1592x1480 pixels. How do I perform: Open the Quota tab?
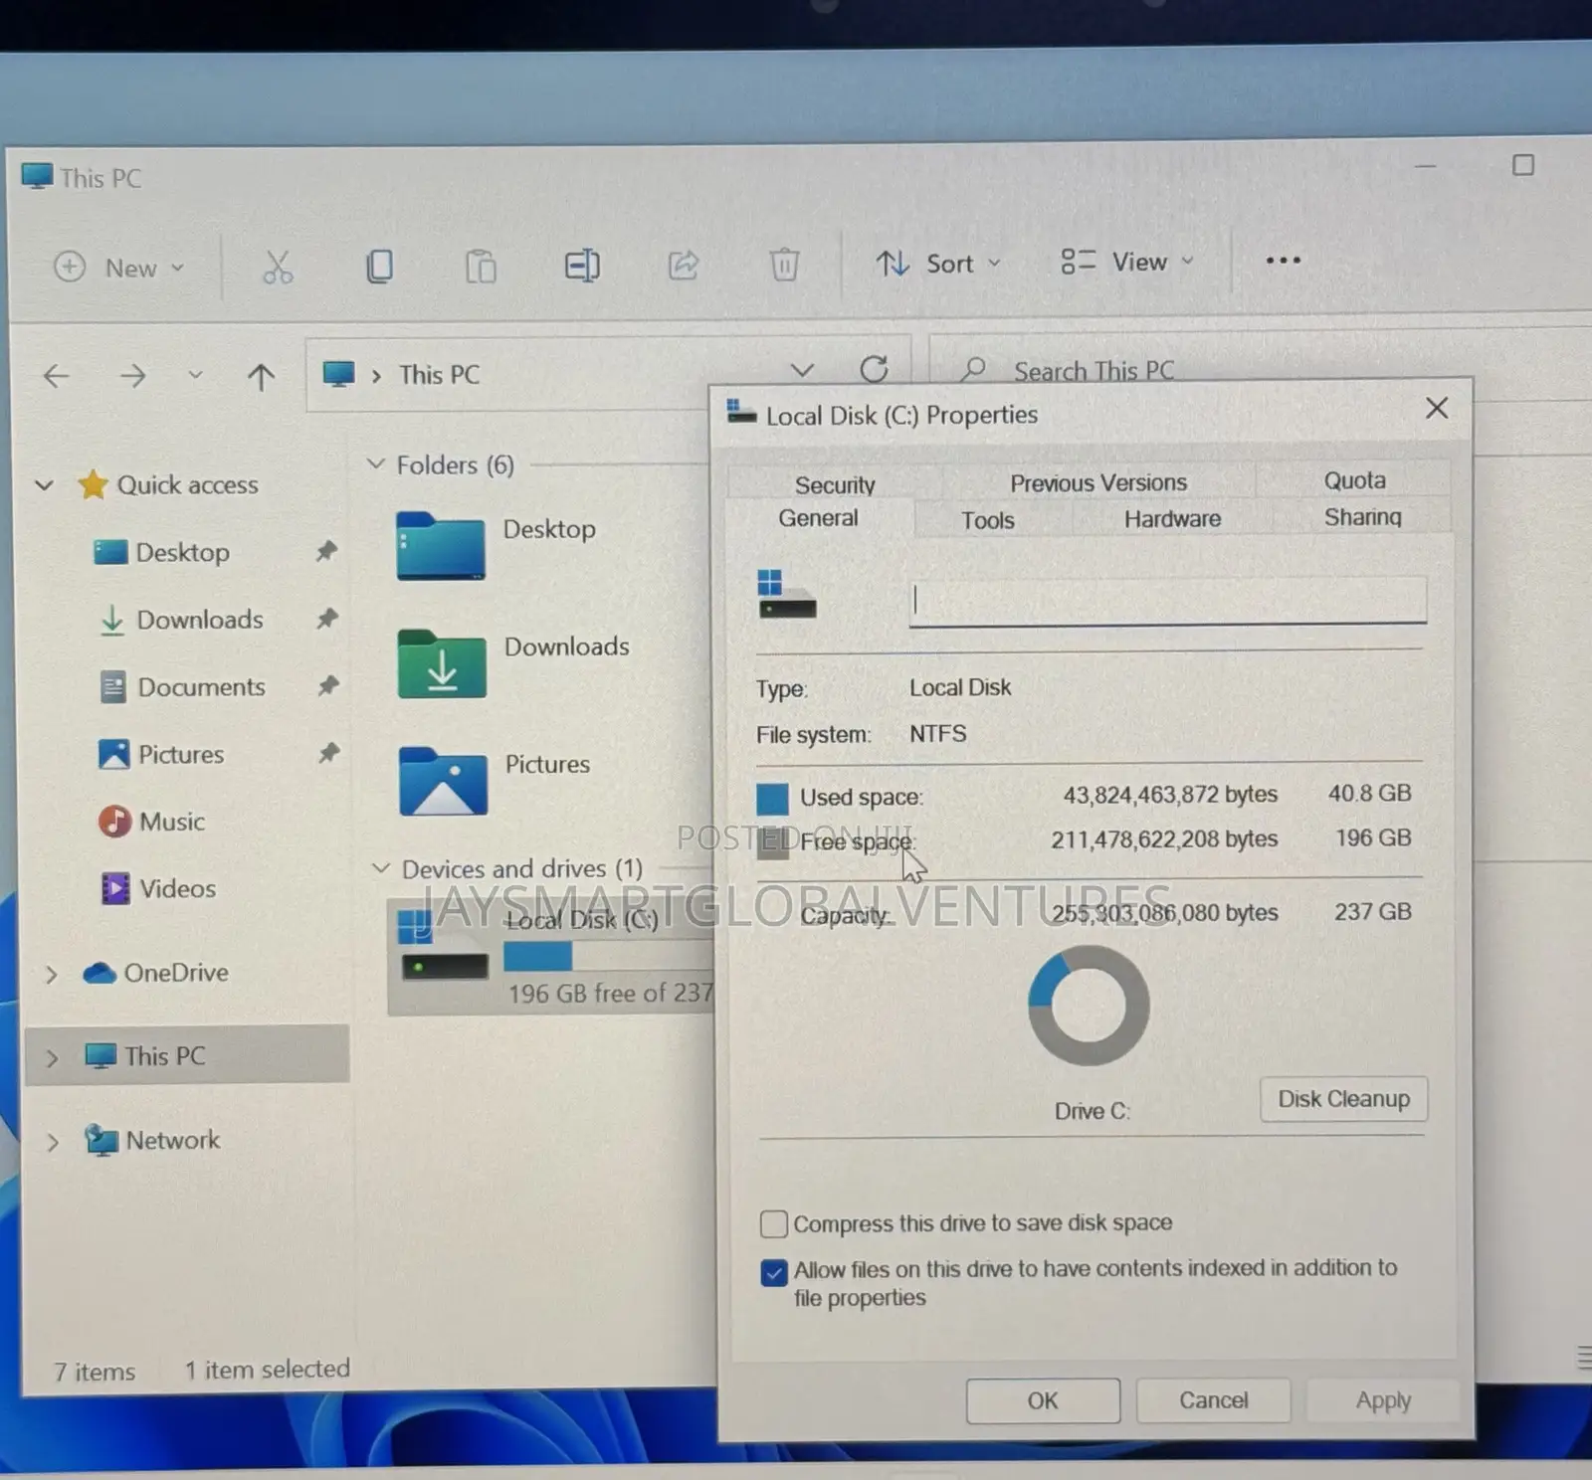pos(1354,480)
